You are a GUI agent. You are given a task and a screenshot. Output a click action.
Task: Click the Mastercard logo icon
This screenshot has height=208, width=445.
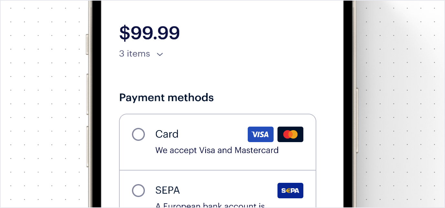(x=290, y=134)
